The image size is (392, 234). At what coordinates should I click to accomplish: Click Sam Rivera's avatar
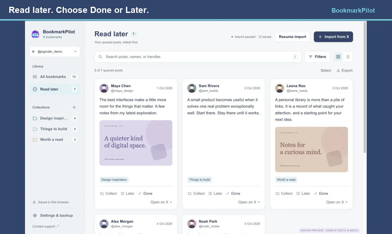pyautogui.click(x=192, y=88)
